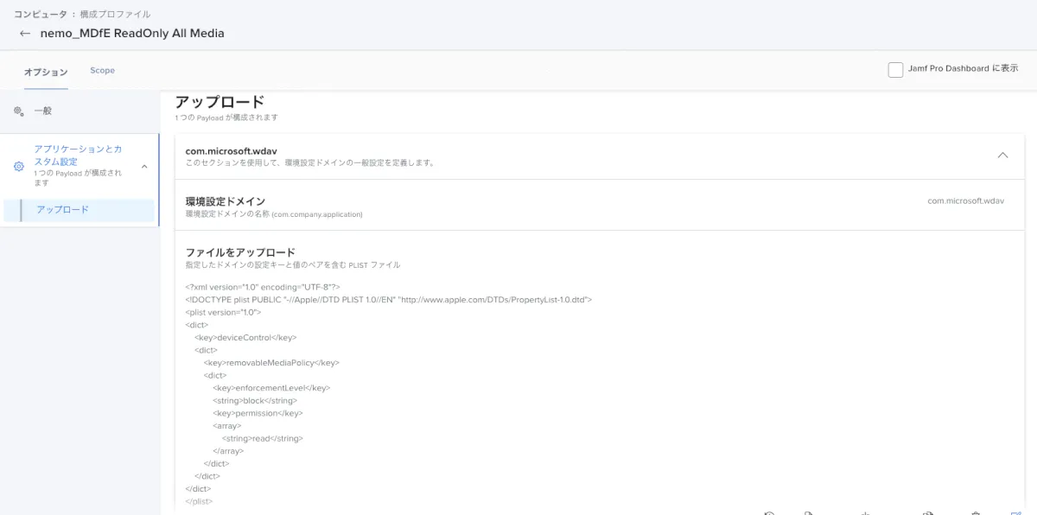The image size is (1037, 515).
Task: Click the enforcementLevel key line
Action: pyautogui.click(x=271, y=388)
